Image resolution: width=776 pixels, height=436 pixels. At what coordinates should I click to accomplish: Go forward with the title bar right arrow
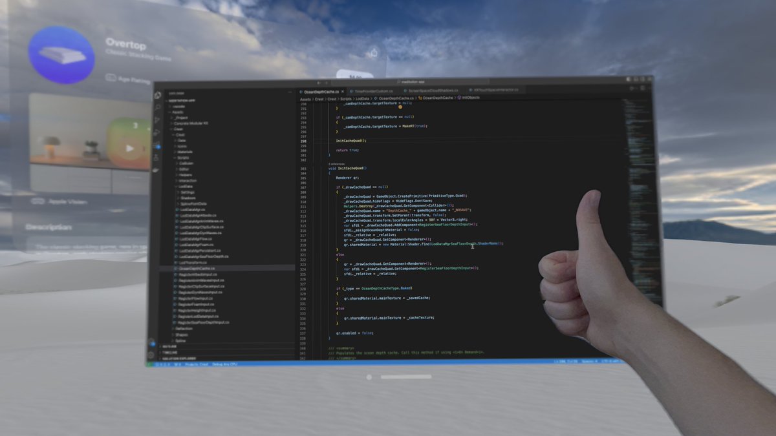(x=327, y=83)
